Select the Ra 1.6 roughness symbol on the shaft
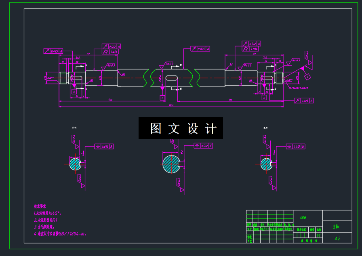Image resolution: width=362 pixels, height=256 pixels. click(245, 66)
